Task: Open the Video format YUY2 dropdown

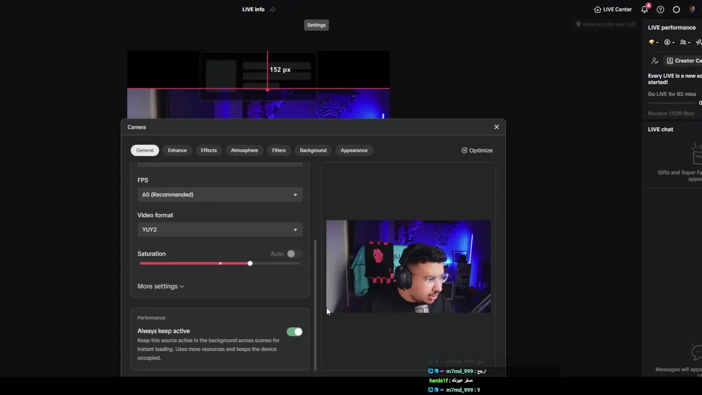Action: pos(220,230)
